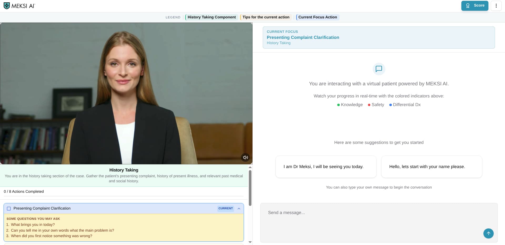
Task: Click the patient video avatar
Action: 126,93
